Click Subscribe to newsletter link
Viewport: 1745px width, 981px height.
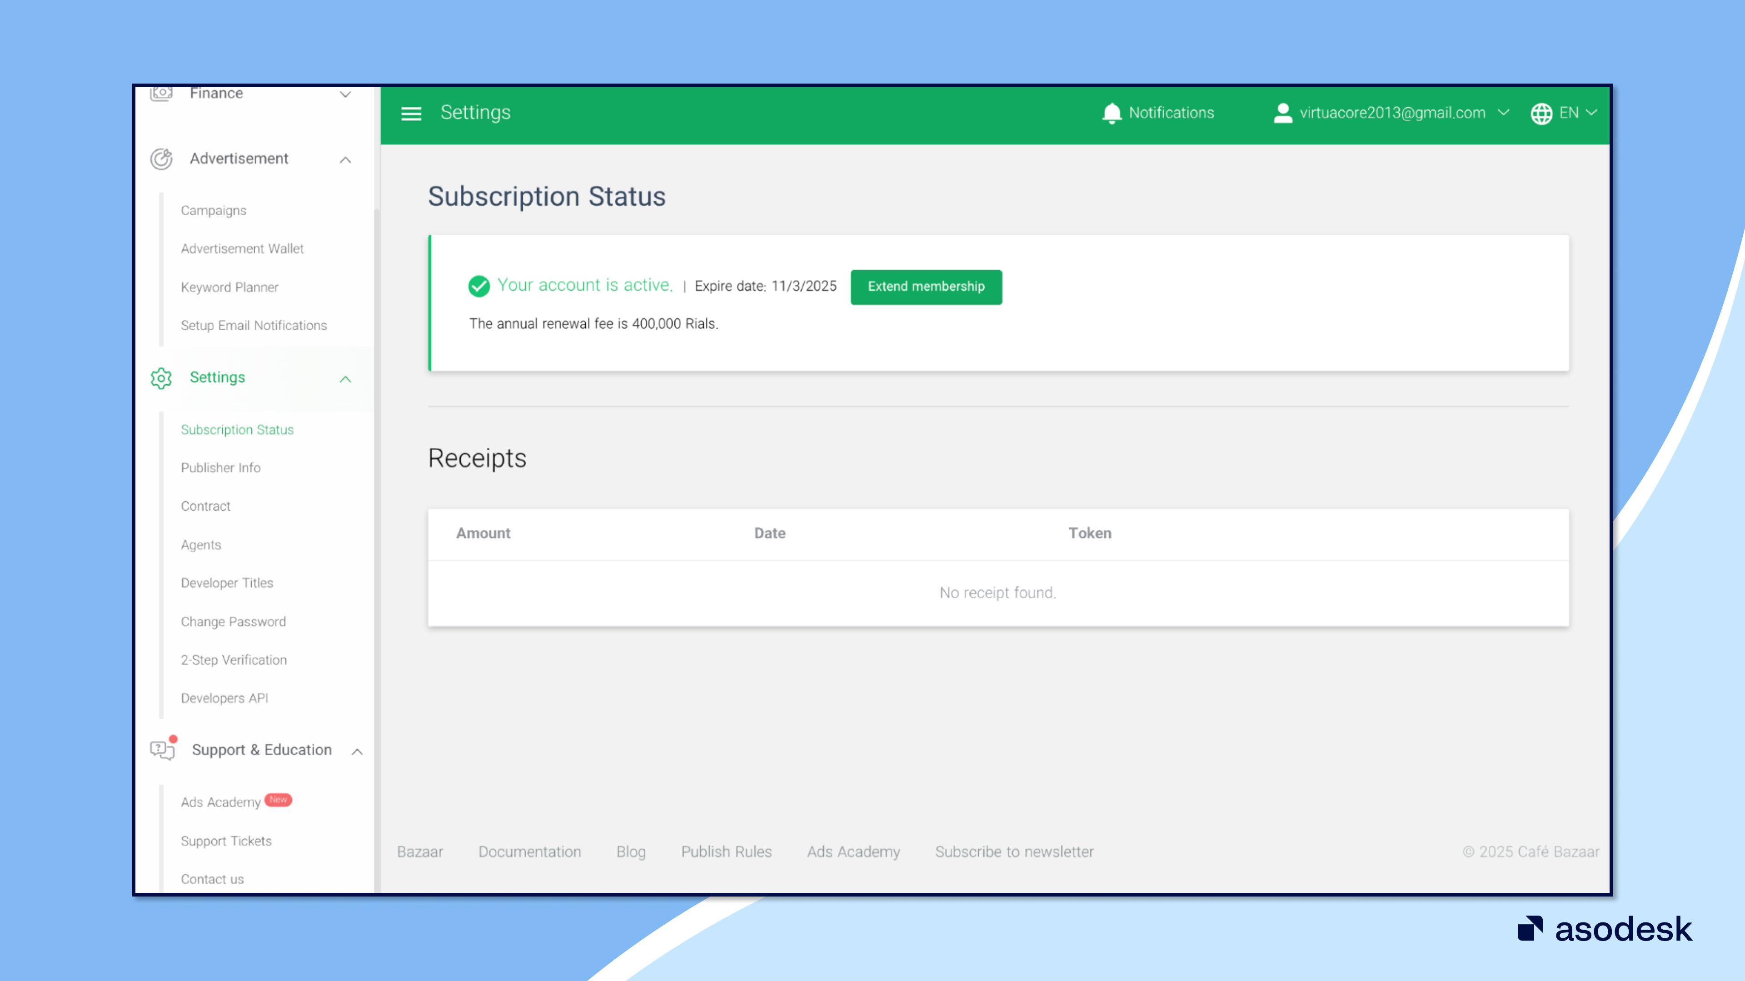[1014, 852]
